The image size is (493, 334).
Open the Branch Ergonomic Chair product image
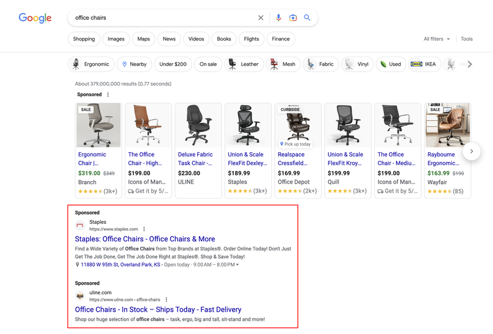98,125
